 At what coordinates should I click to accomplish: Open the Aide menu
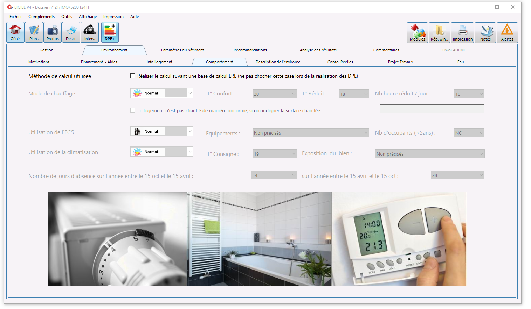(135, 17)
